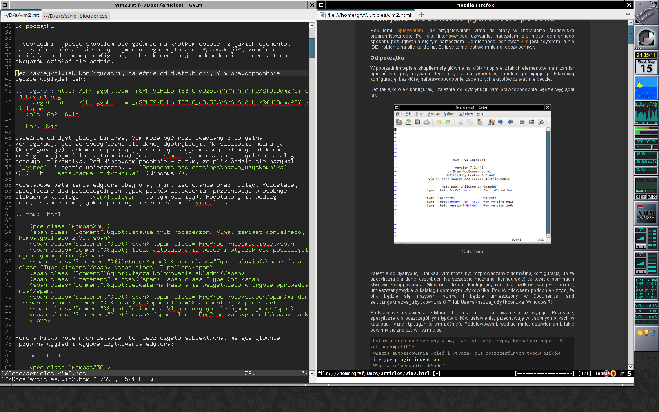
Task: Click the sun icon in the bottom dock tile
Action: [640, 333]
